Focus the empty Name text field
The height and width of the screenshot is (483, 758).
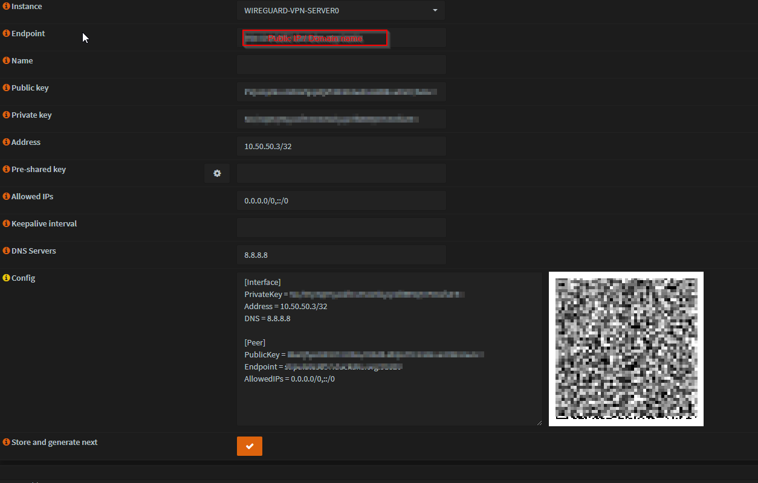[x=341, y=65]
